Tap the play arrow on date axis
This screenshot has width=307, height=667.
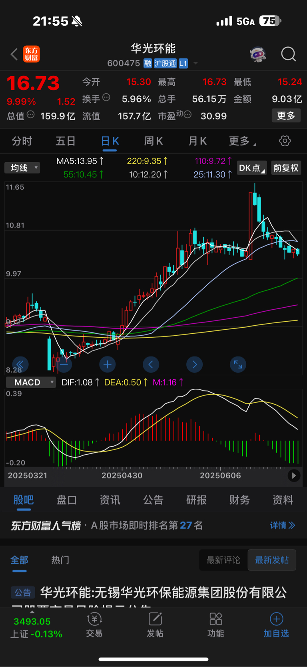(294, 476)
